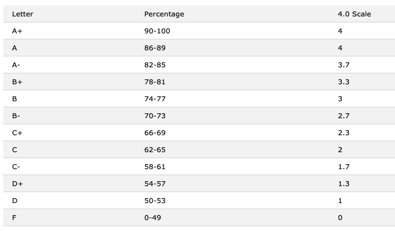Select the A+ letter grade cell
The height and width of the screenshot is (231, 395).
click(x=17, y=31)
